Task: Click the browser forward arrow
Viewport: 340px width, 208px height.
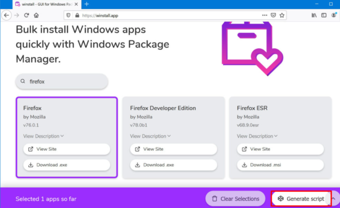Action: pos(17,15)
